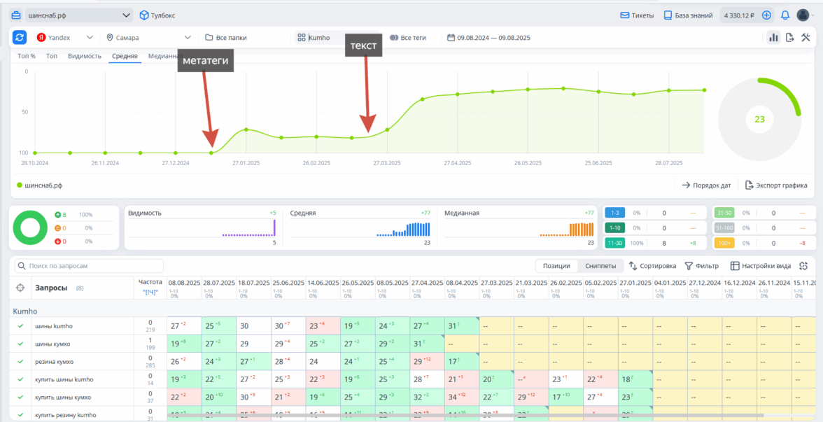Click the crosshair icon beside Запросы header
This screenshot has height=422, width=823.
20,288
